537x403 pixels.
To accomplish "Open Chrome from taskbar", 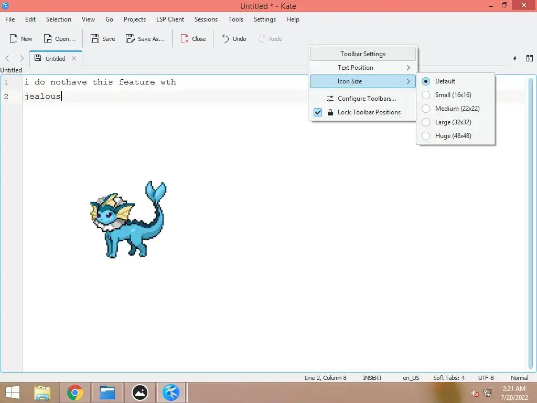I will [x=75, y=393].
